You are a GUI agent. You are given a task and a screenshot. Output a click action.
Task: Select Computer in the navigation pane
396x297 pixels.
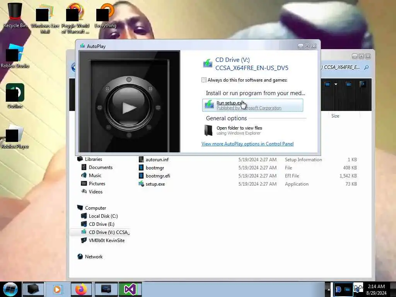click(96, 208)
